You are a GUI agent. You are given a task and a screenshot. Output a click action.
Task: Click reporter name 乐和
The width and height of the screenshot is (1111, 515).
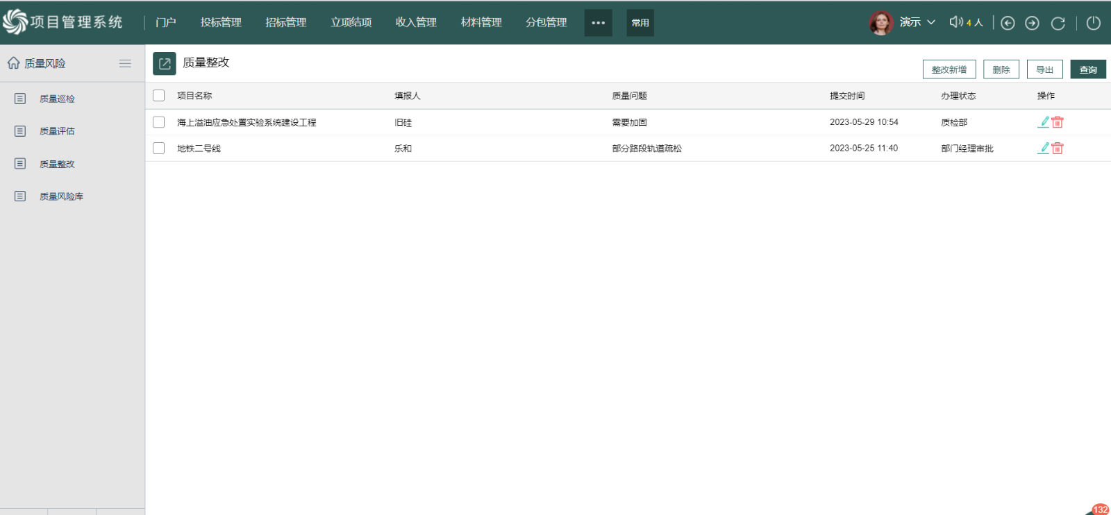(x=403, y=148)
